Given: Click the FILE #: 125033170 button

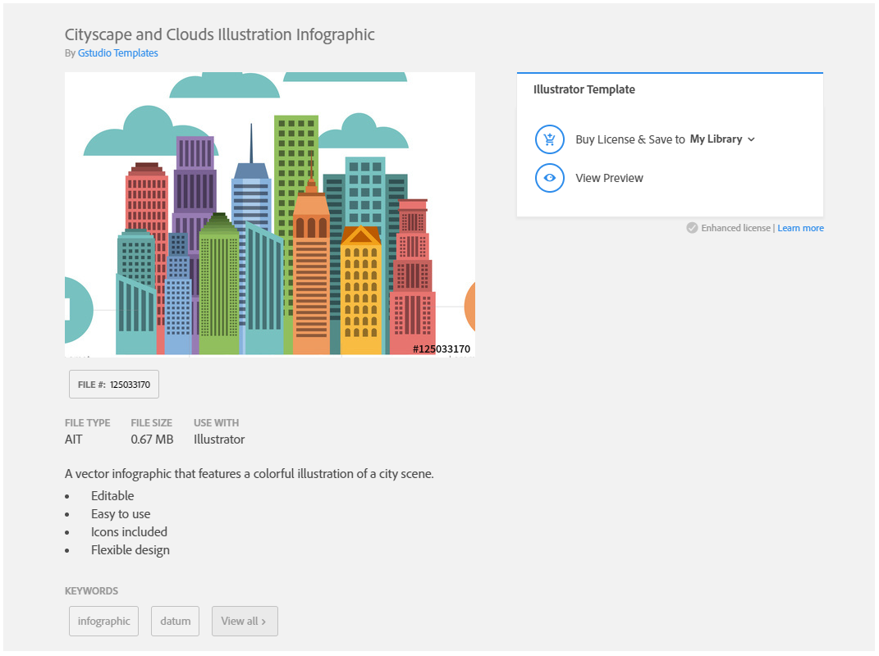Looking at the screenshot, I should tap(113, 384).
